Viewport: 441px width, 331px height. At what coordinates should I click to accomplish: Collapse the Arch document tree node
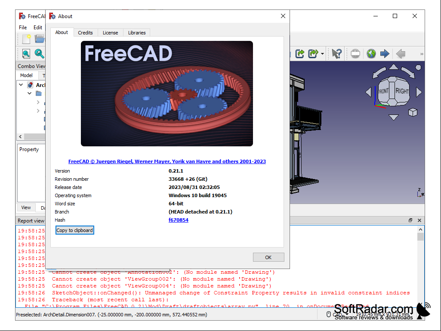coord(21,85)
